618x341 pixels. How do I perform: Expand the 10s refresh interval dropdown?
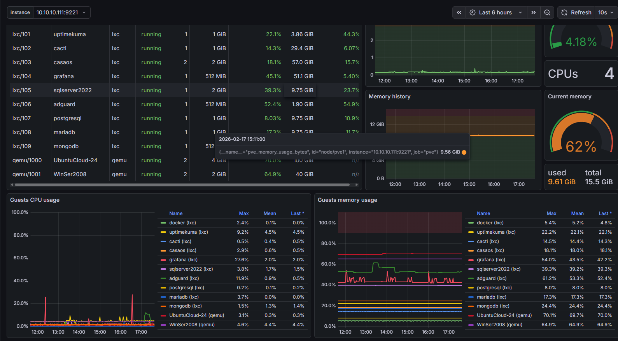click(x=606, y=12)
